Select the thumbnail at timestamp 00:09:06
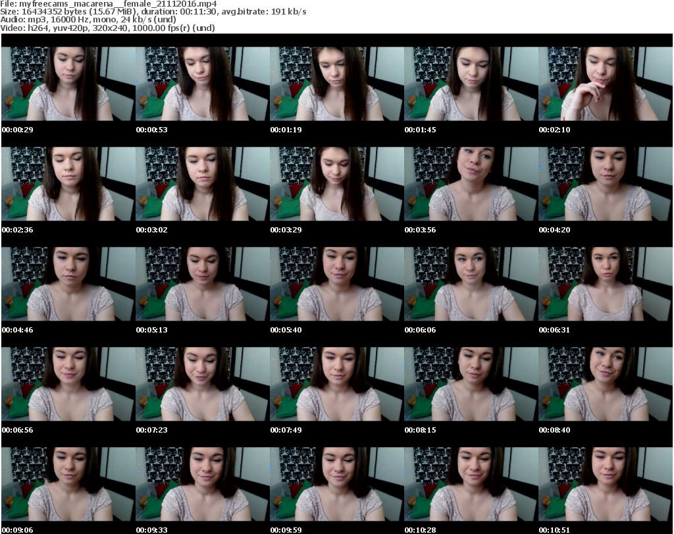674x534 pixels. [68, 484]
